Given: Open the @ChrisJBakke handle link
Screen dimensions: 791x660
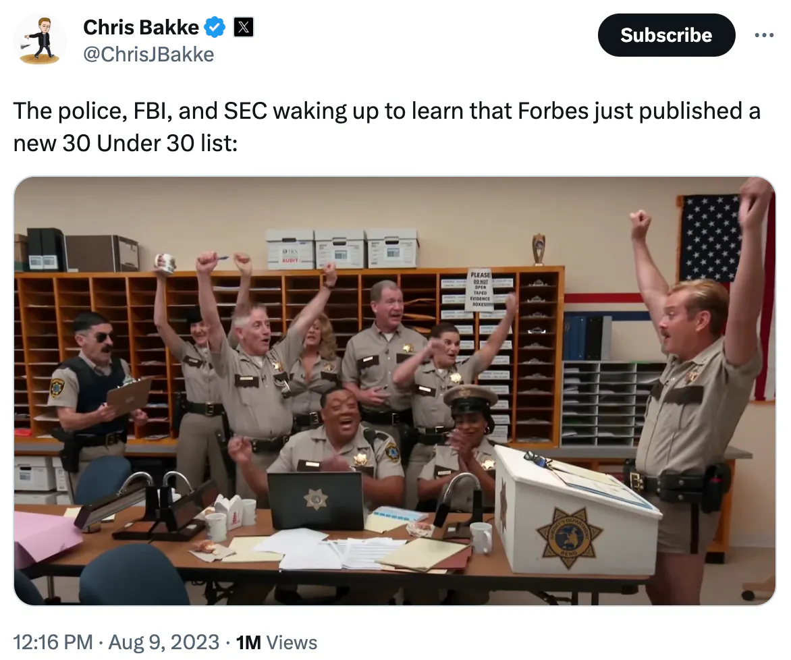Looking at the screenshot, I should point(148,55).
